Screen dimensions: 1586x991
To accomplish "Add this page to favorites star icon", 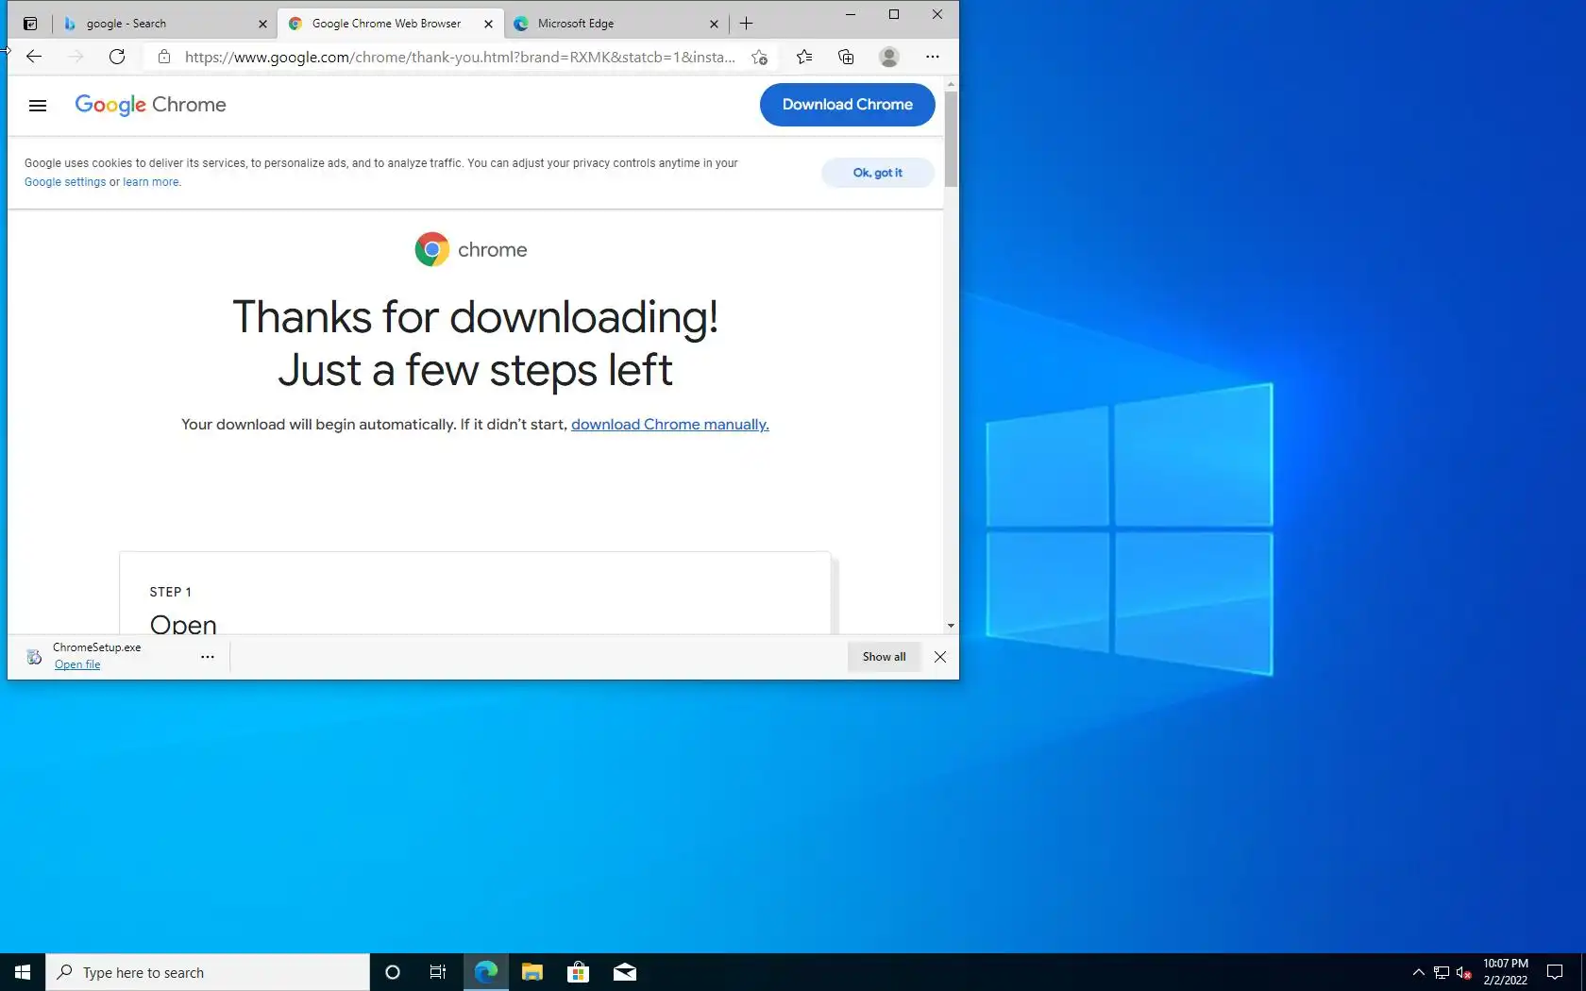I will click(x=759, y=57).
